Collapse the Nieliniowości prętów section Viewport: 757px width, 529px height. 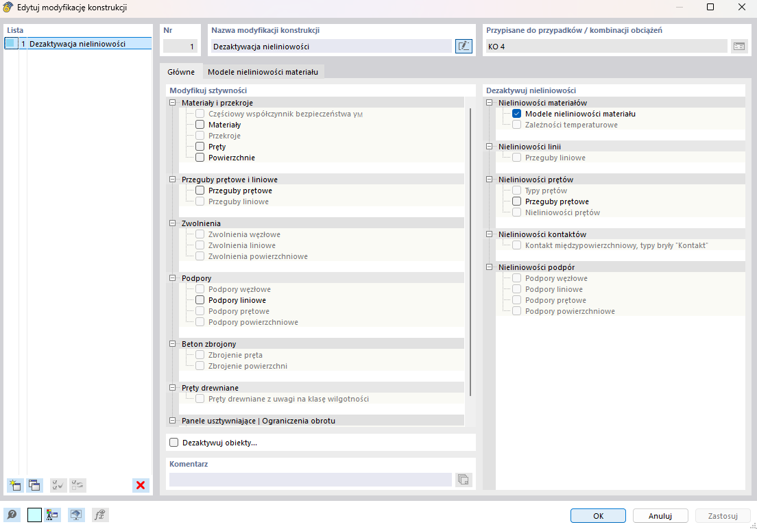coord(489,180)
